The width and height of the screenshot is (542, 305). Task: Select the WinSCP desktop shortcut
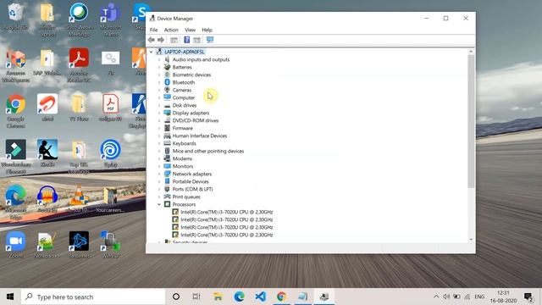click(111, 245)
